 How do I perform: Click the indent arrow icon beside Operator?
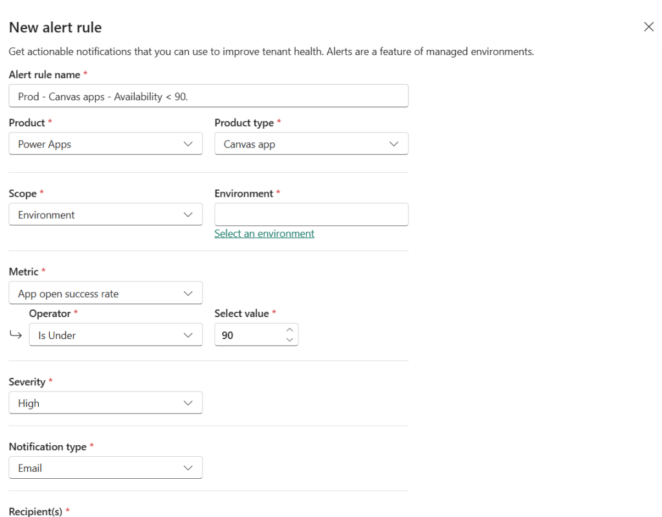coord(16,335)
